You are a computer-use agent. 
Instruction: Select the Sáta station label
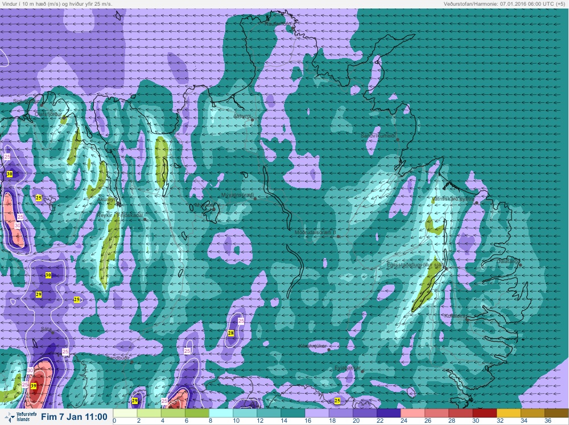pos(46,328)
